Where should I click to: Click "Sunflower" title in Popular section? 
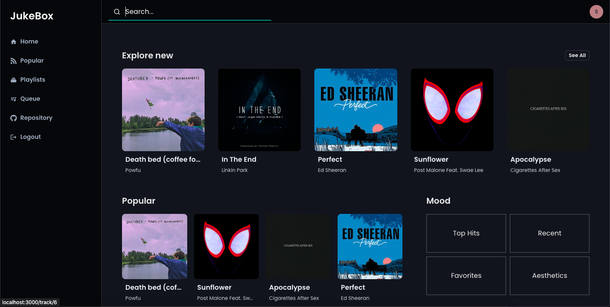(214, 287)
